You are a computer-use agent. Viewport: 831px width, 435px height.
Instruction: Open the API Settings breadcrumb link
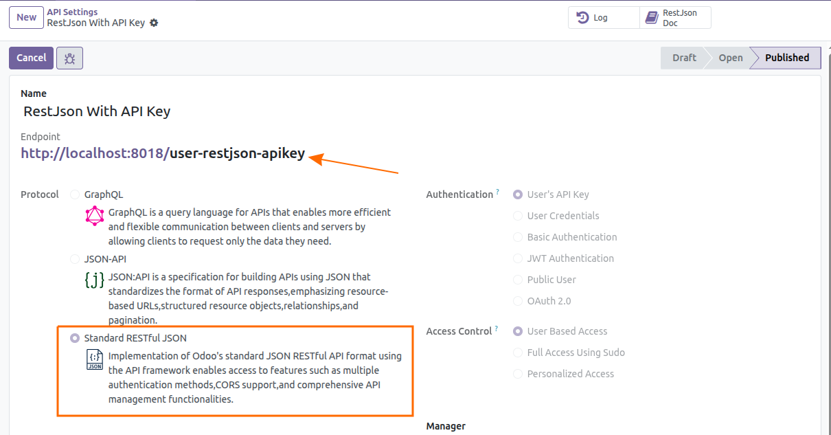[x=72, y=12]
